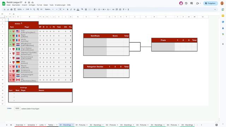
Task: Open the Datei menu
Action: click(x=8, y=5)
